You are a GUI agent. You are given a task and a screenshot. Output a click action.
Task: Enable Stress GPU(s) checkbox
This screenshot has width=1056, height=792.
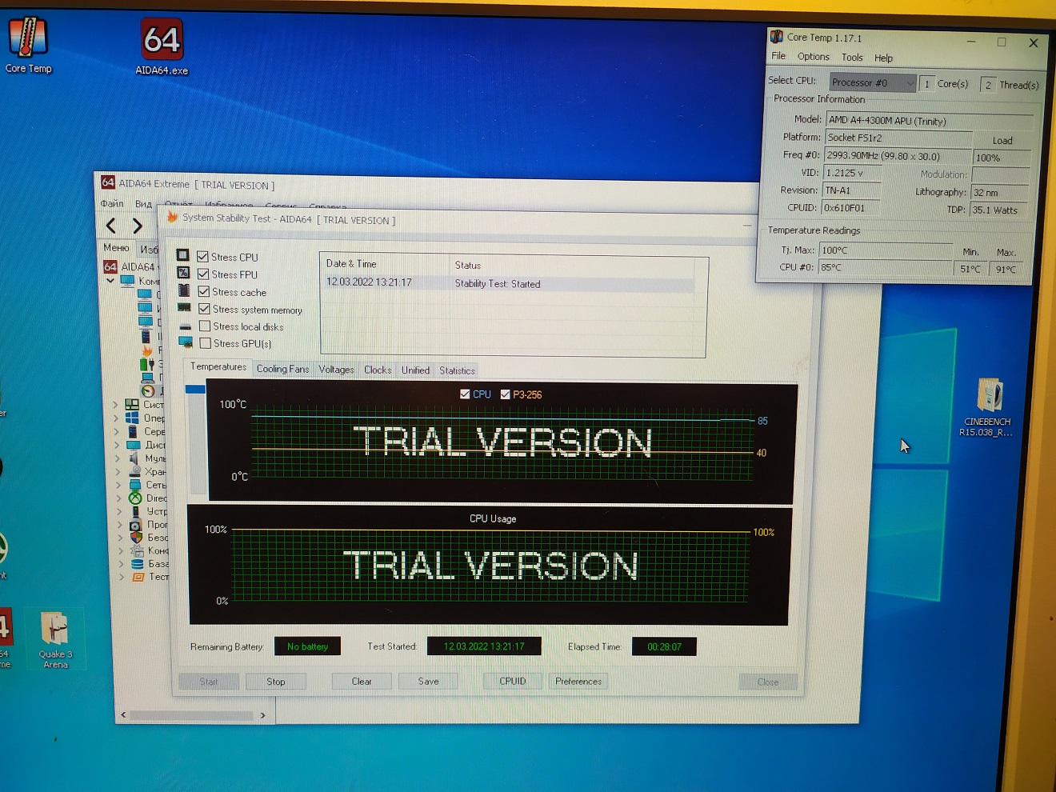click(x=206, y=343)
